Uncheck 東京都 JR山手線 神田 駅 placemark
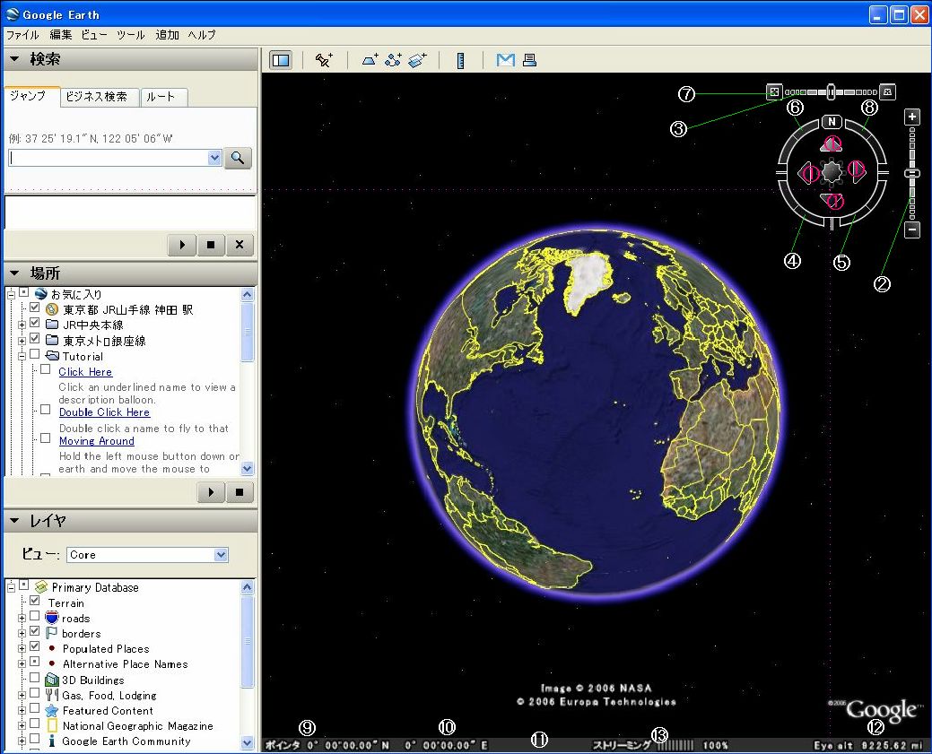 (34, 308)
